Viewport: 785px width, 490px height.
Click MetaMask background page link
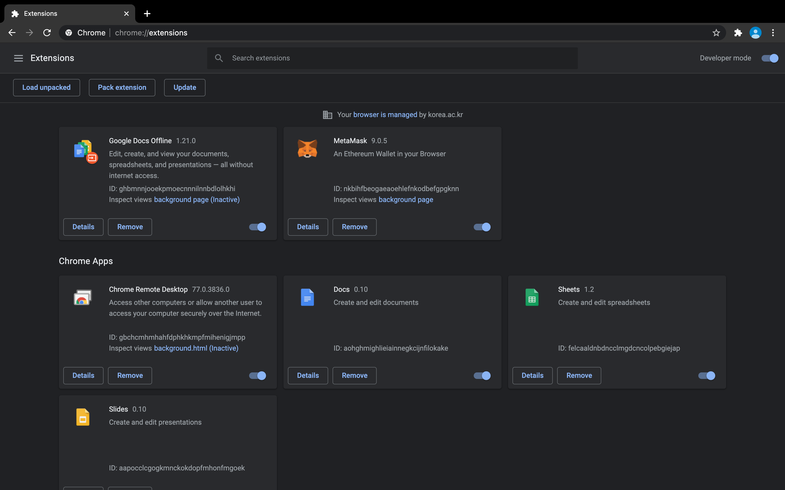tap(406, 200)
